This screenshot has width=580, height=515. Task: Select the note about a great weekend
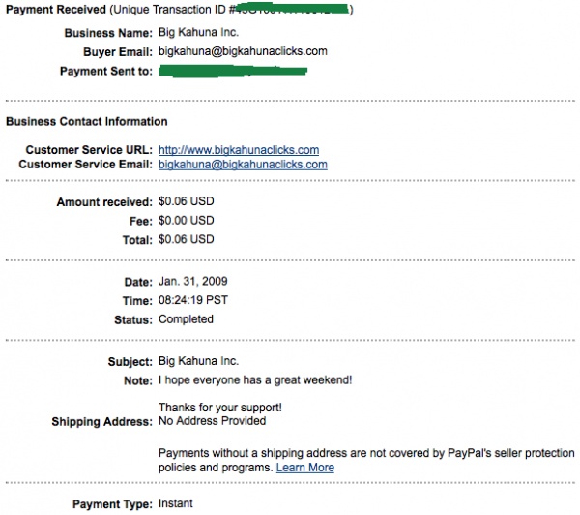(255, 379)
